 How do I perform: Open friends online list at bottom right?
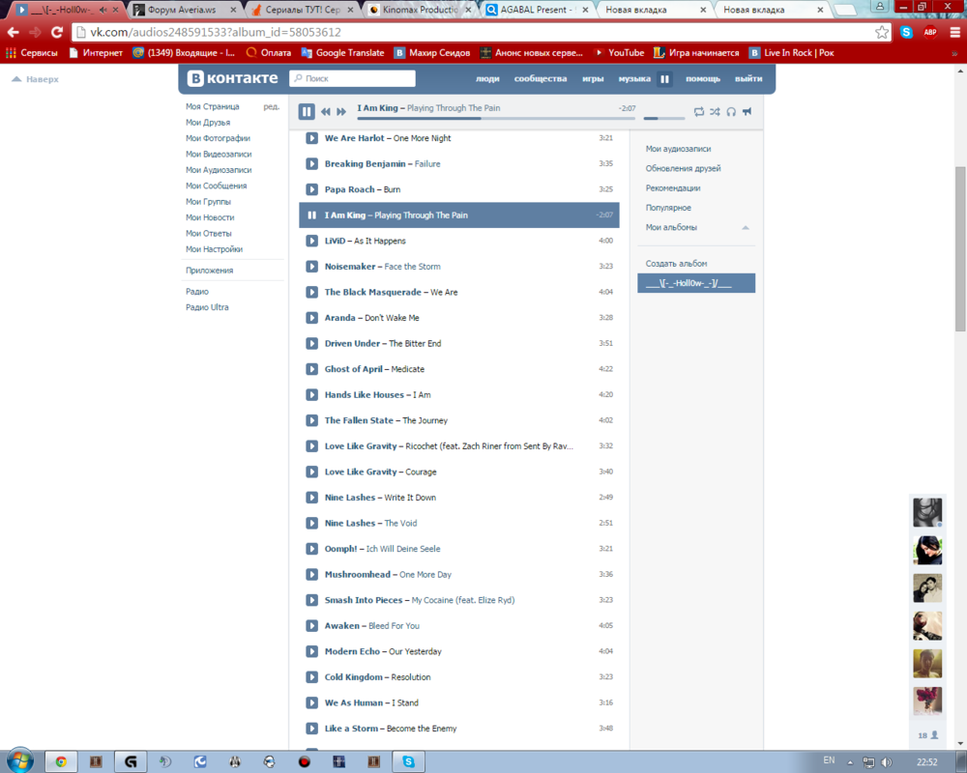click(x=927, y=735)
